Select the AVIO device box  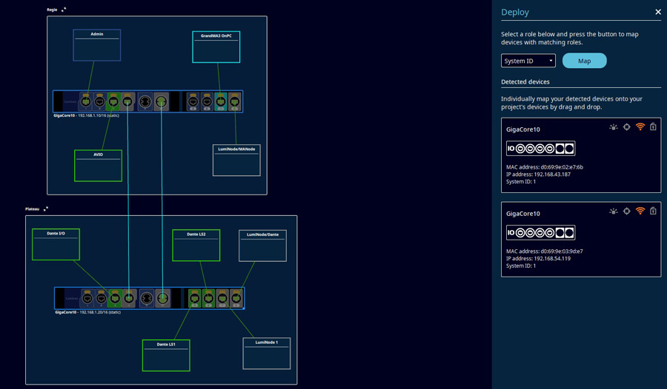(x=99, y=166)
